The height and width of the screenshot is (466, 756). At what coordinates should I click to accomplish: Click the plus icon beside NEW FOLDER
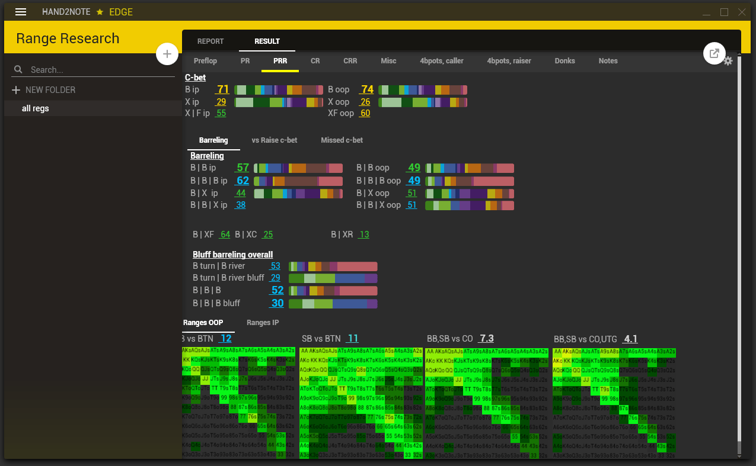(x=15, y=89)
